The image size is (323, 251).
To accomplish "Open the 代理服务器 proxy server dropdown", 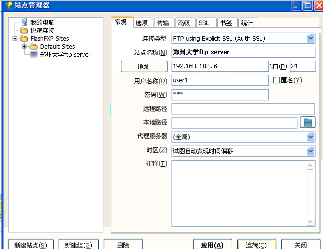I will click(310, 137).
